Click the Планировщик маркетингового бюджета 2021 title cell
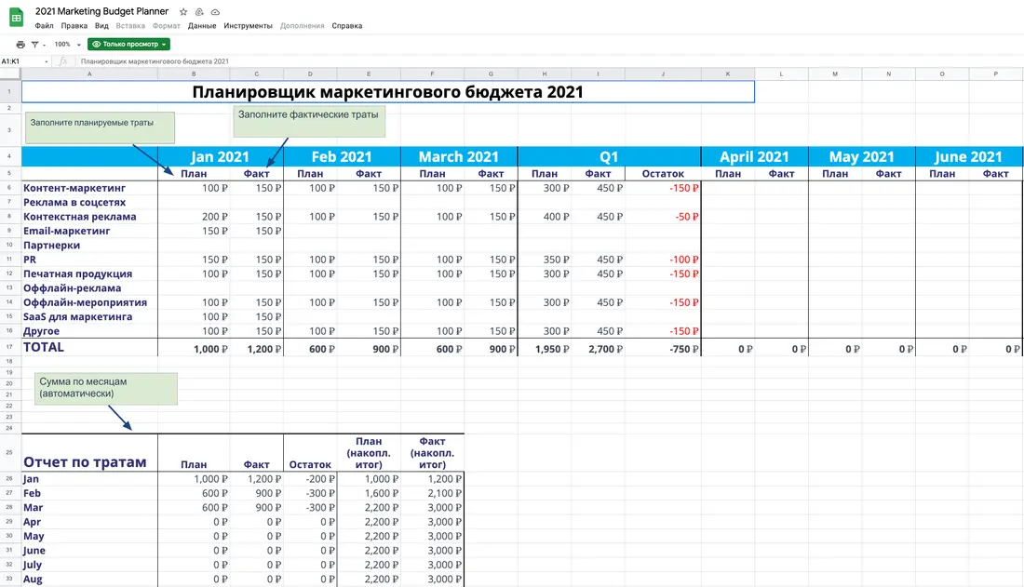This screenshot has width=1024, height=587. pos(388,92)
